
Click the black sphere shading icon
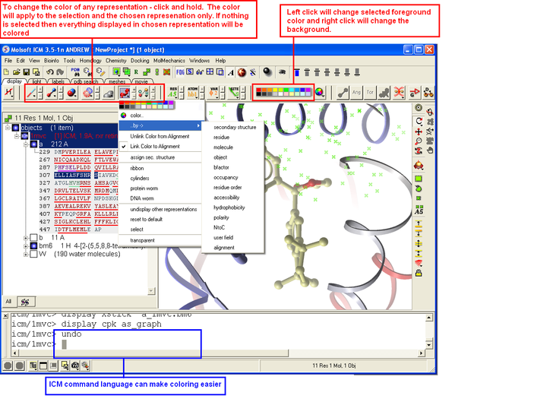[267, 72]
